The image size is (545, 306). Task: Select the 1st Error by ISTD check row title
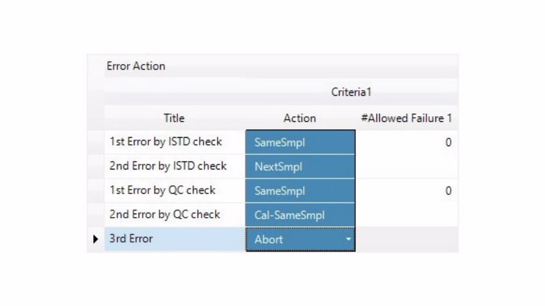[166, 142]
